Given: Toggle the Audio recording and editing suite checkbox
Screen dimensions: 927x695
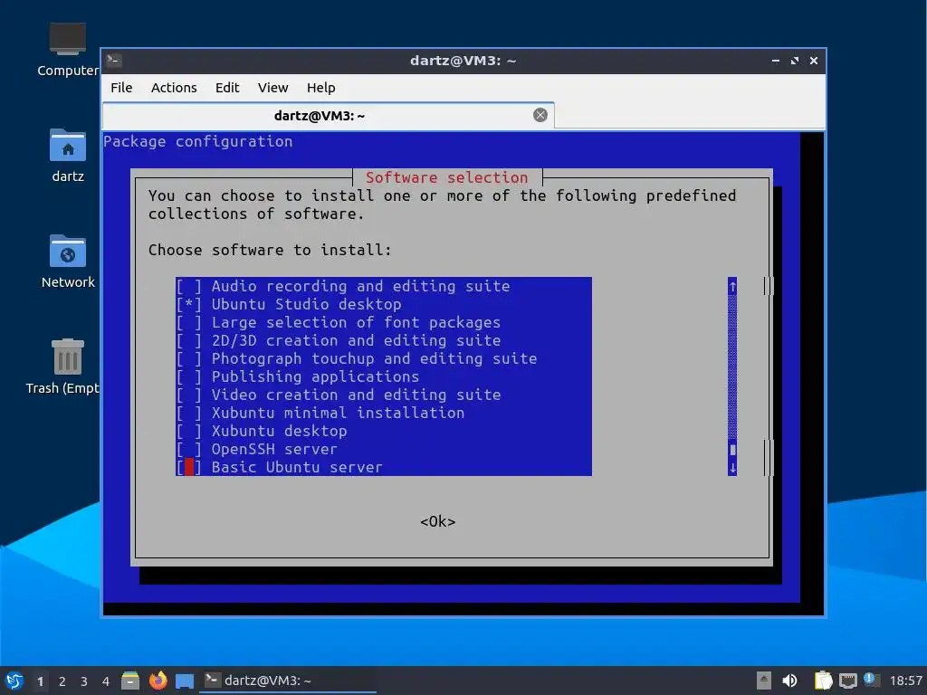Looking at the screenshot, I should pyautogui.click(x=189, y=287).
